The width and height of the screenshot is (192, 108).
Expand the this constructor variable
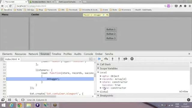click(101, 88)
